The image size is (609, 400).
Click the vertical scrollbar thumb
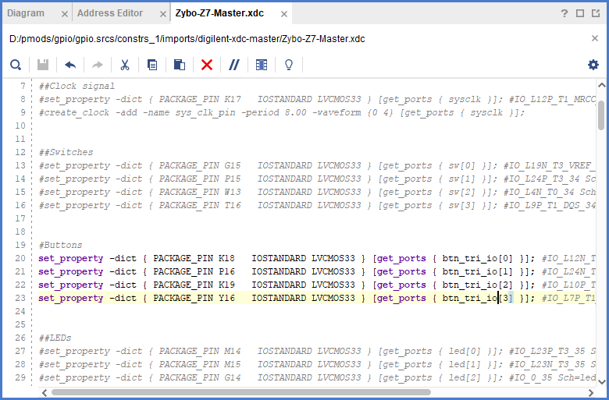tap(601, 115)
